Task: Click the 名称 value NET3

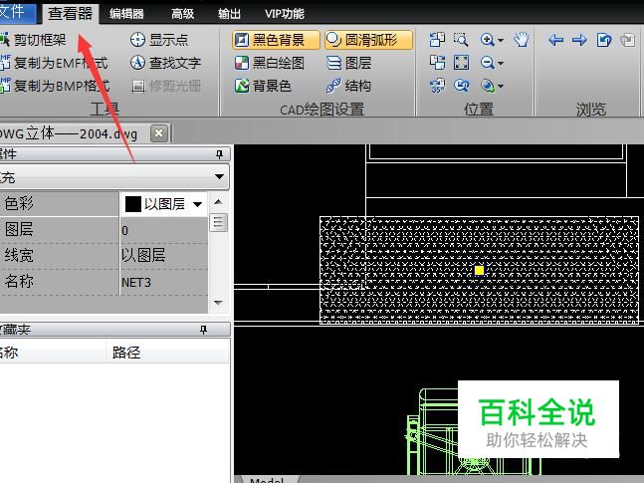Action: (163, 283)
